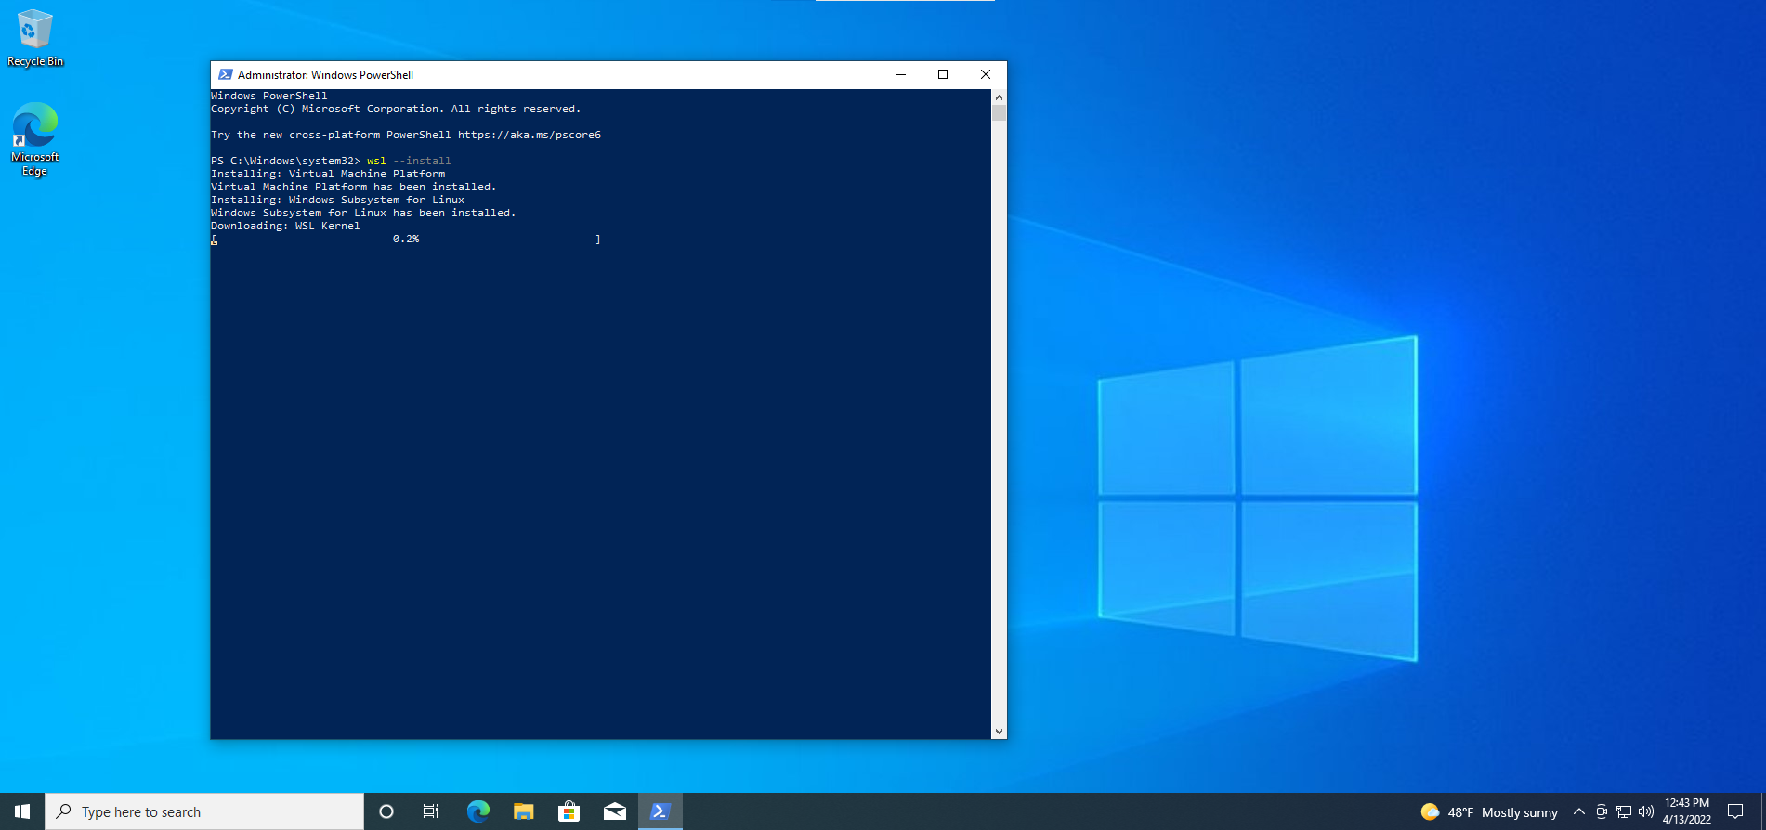Open the Mail app on taskbar

(x=614, y=811)
